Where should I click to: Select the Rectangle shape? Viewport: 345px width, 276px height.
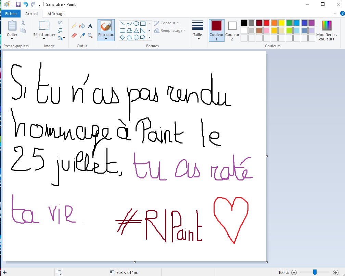(143, 23)
